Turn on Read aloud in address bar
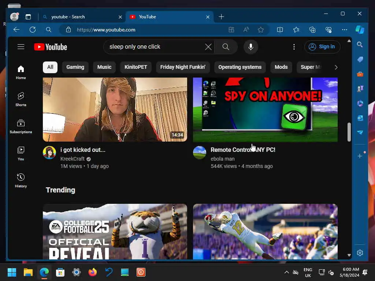 (246, 30)
